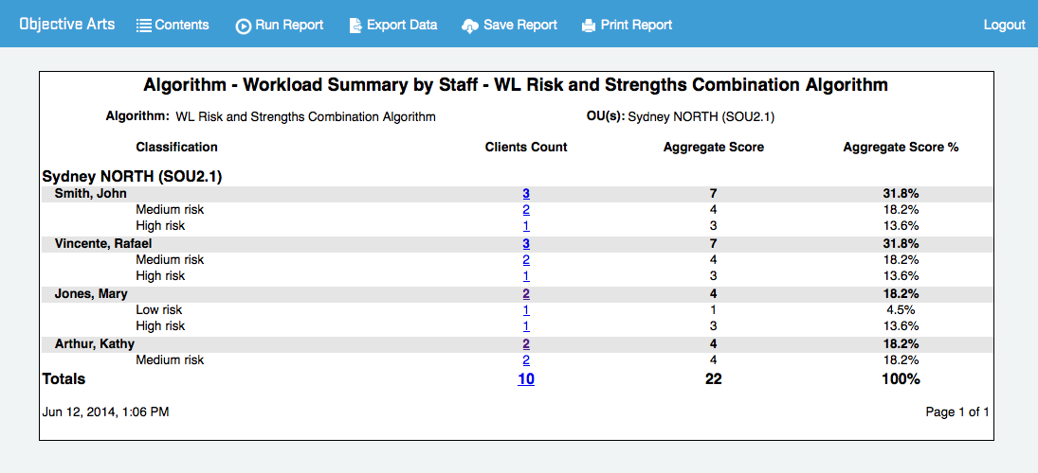Open Kathy Arthur's Medium risk clients link
This screenshot has width=1038, height=473.
(526, 360)
